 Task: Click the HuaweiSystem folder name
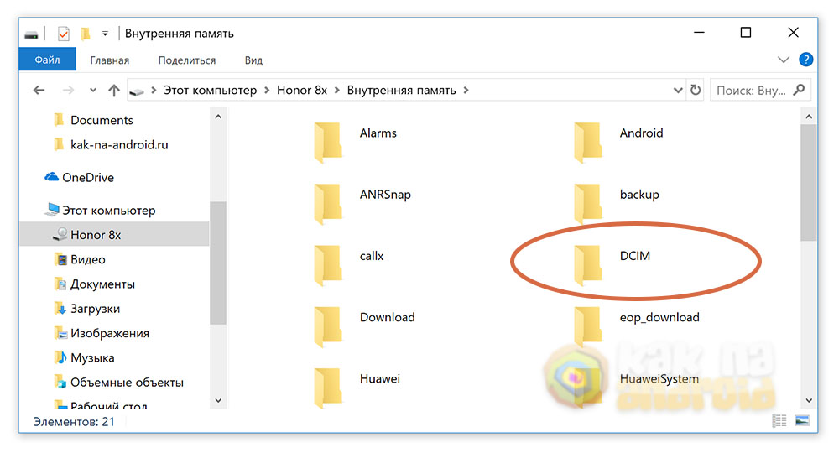(x=659, y=378)
